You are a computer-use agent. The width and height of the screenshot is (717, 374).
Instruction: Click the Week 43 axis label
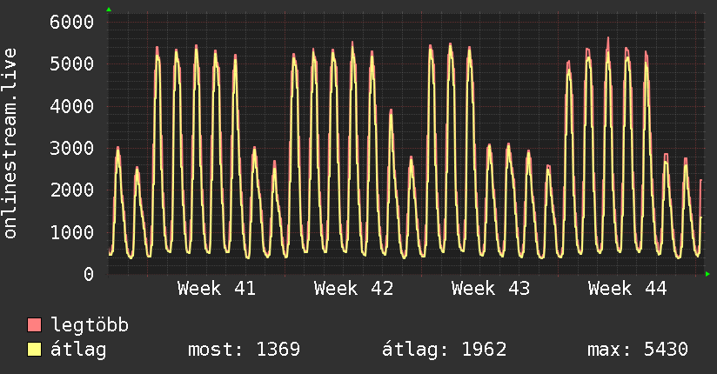(x=491, y=289)
